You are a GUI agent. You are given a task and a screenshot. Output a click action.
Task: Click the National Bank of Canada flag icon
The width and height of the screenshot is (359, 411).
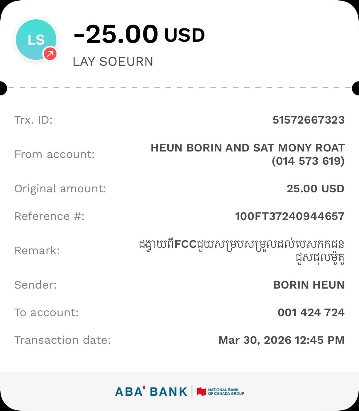coord(201,392)
